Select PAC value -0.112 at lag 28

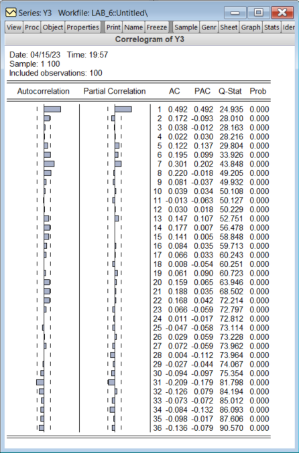click(x=202, y=355)
